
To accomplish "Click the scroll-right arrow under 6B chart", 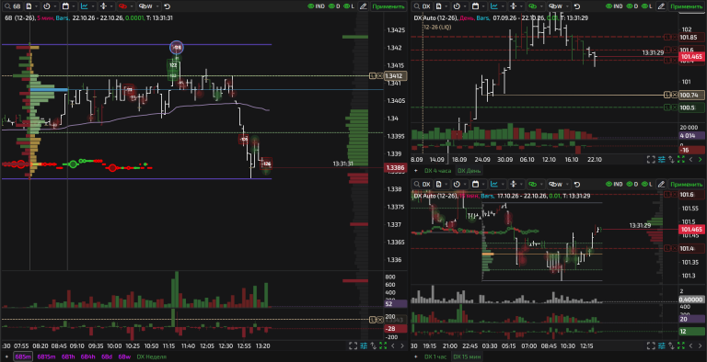I will [402, 345].
